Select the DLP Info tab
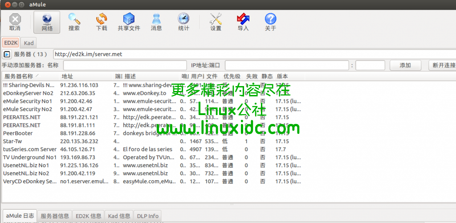This screenshot has height=223, width=456. (x=148, y=216)
